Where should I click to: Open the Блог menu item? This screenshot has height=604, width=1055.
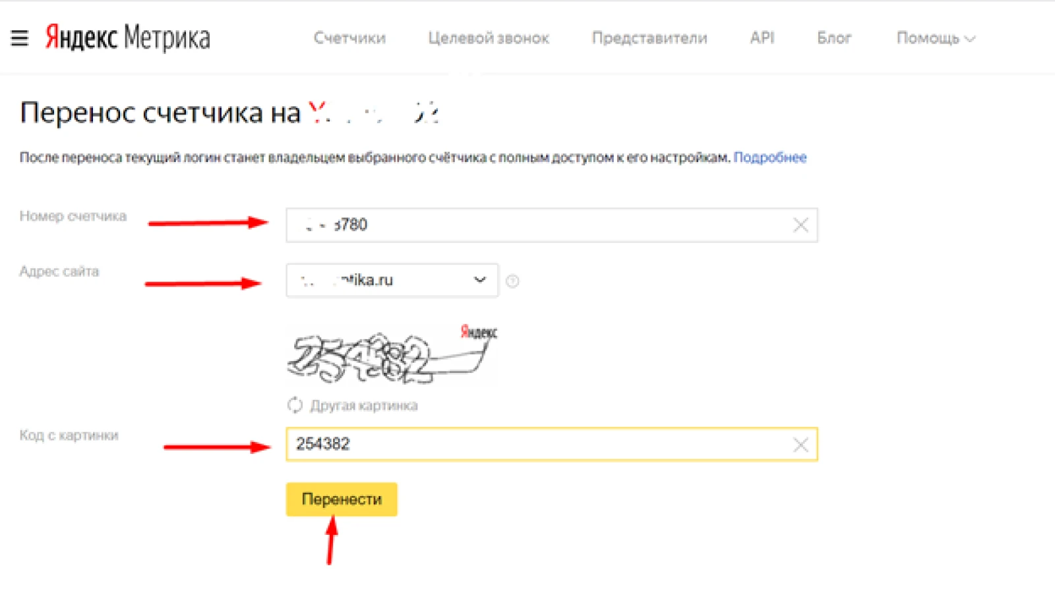point(834,38)
